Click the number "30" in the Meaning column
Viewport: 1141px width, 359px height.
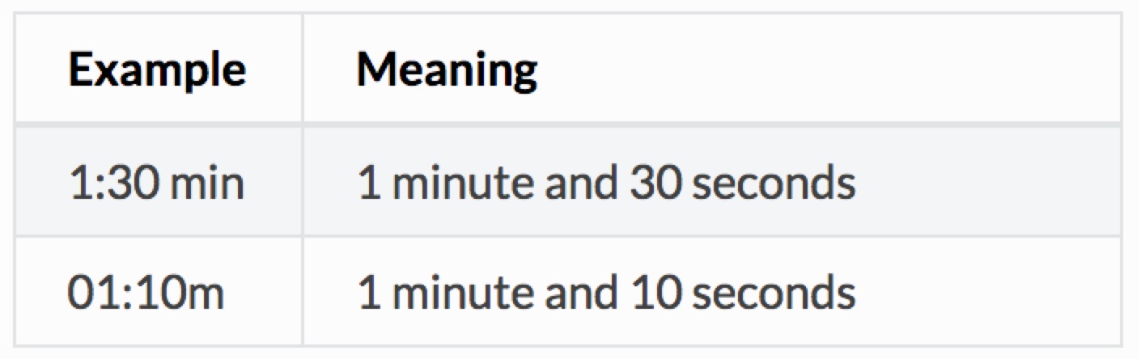647,183
